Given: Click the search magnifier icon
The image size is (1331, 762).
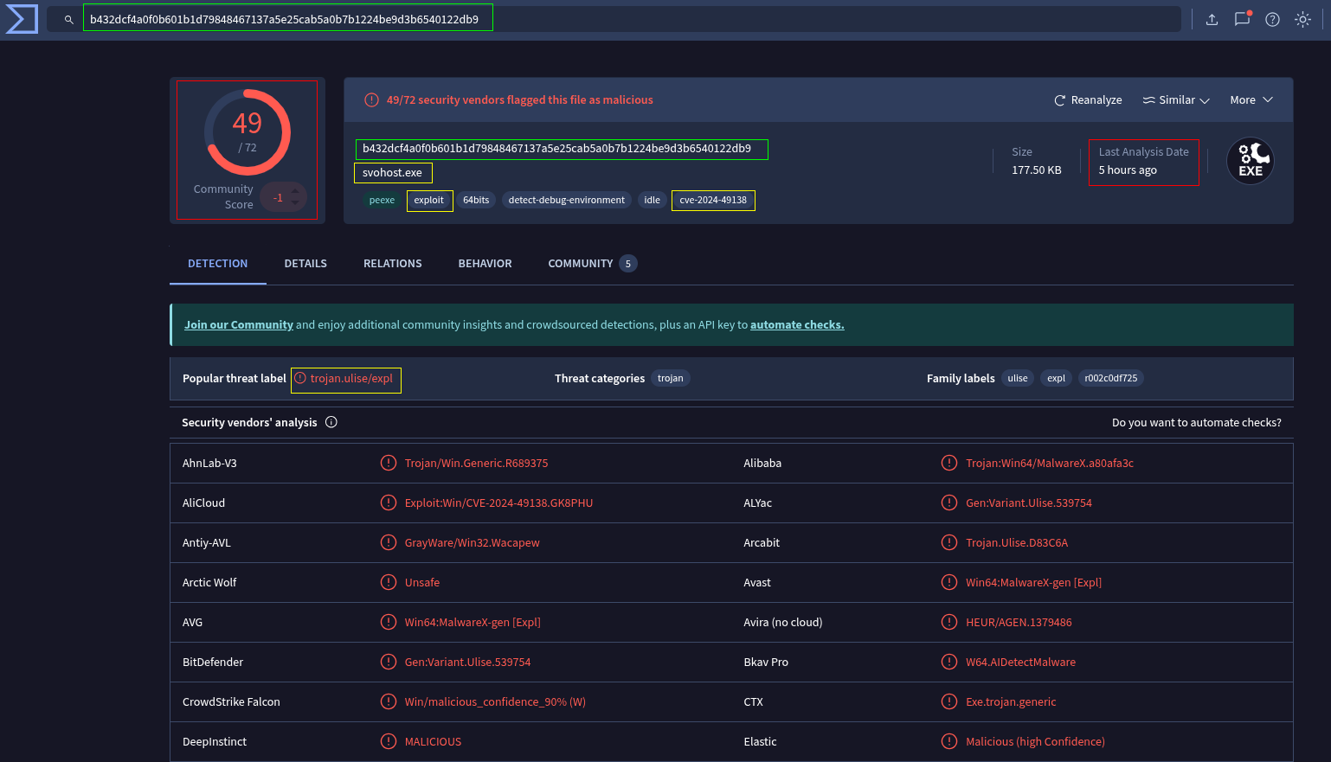Looking at the screenshot, I should [x=68, y=19].
